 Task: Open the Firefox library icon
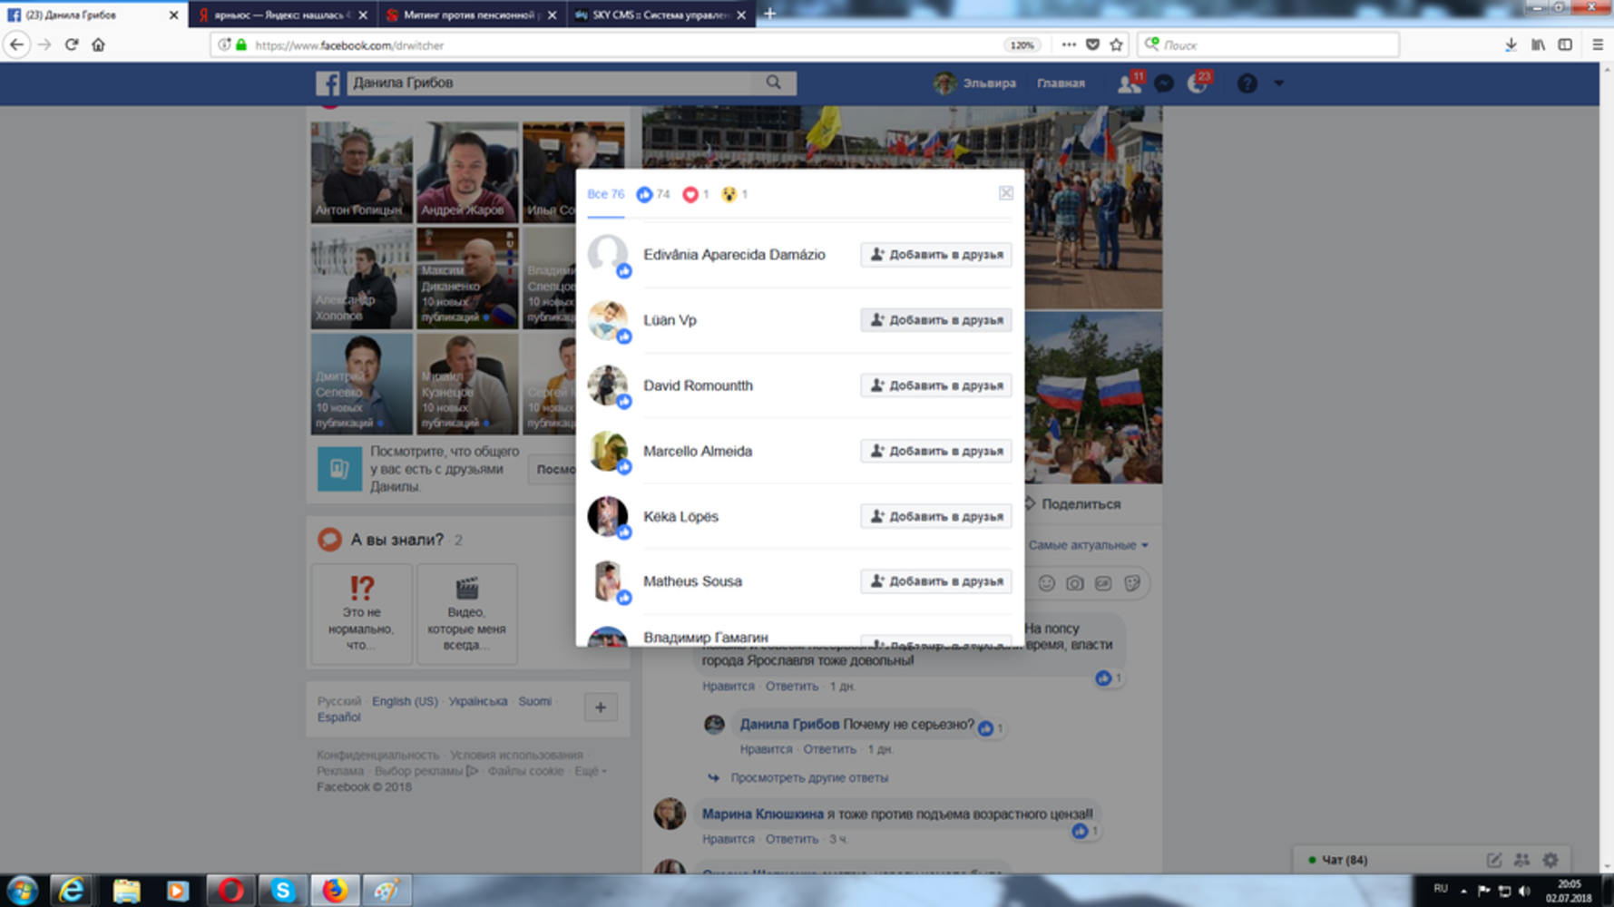coord(1538,44)
